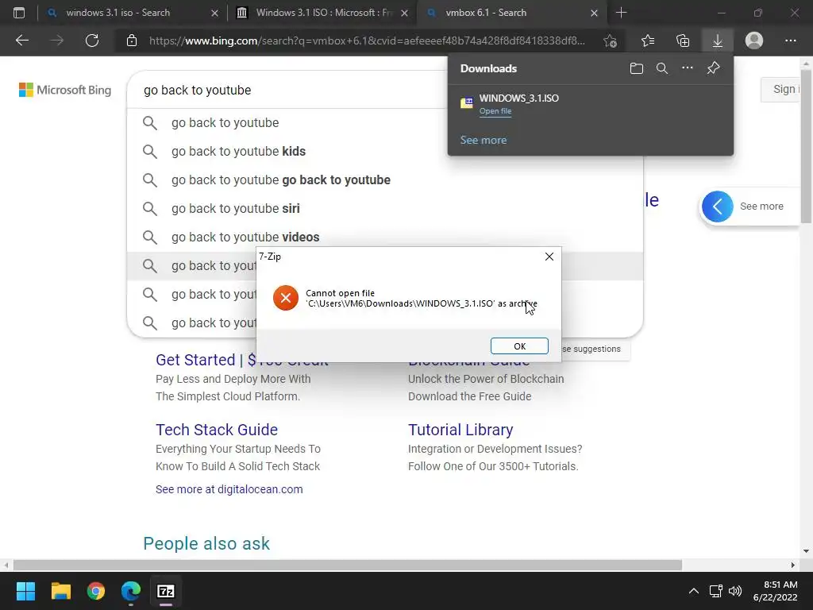Click the vertical page scrollbar
The width and height of the screenshot is (813, 610).
(x=807, y=145)
